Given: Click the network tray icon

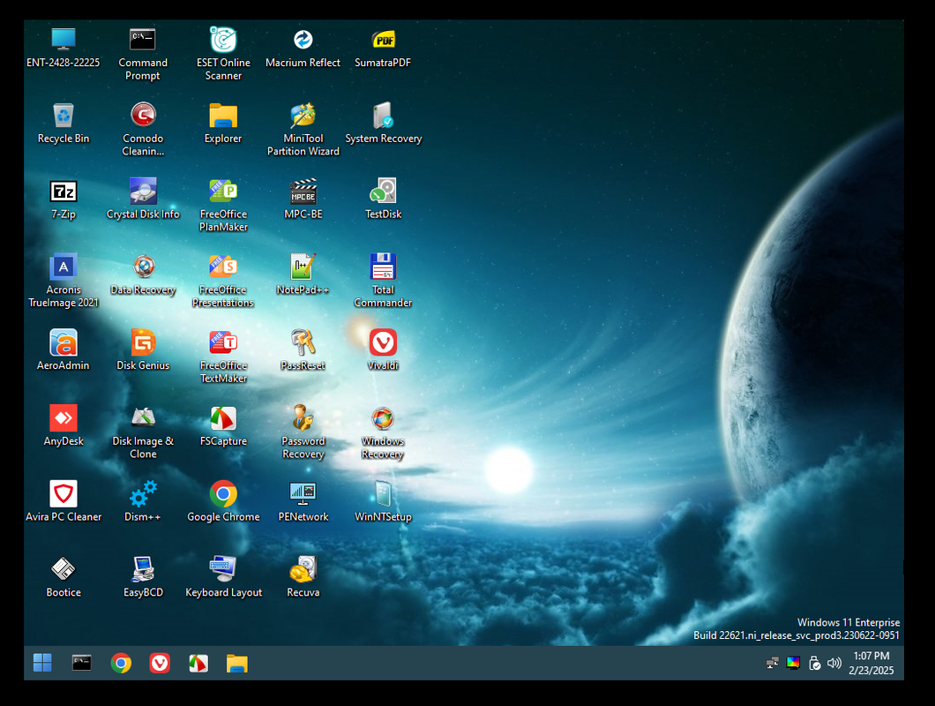Looking at the screenshot, I should tap(772, 663).
